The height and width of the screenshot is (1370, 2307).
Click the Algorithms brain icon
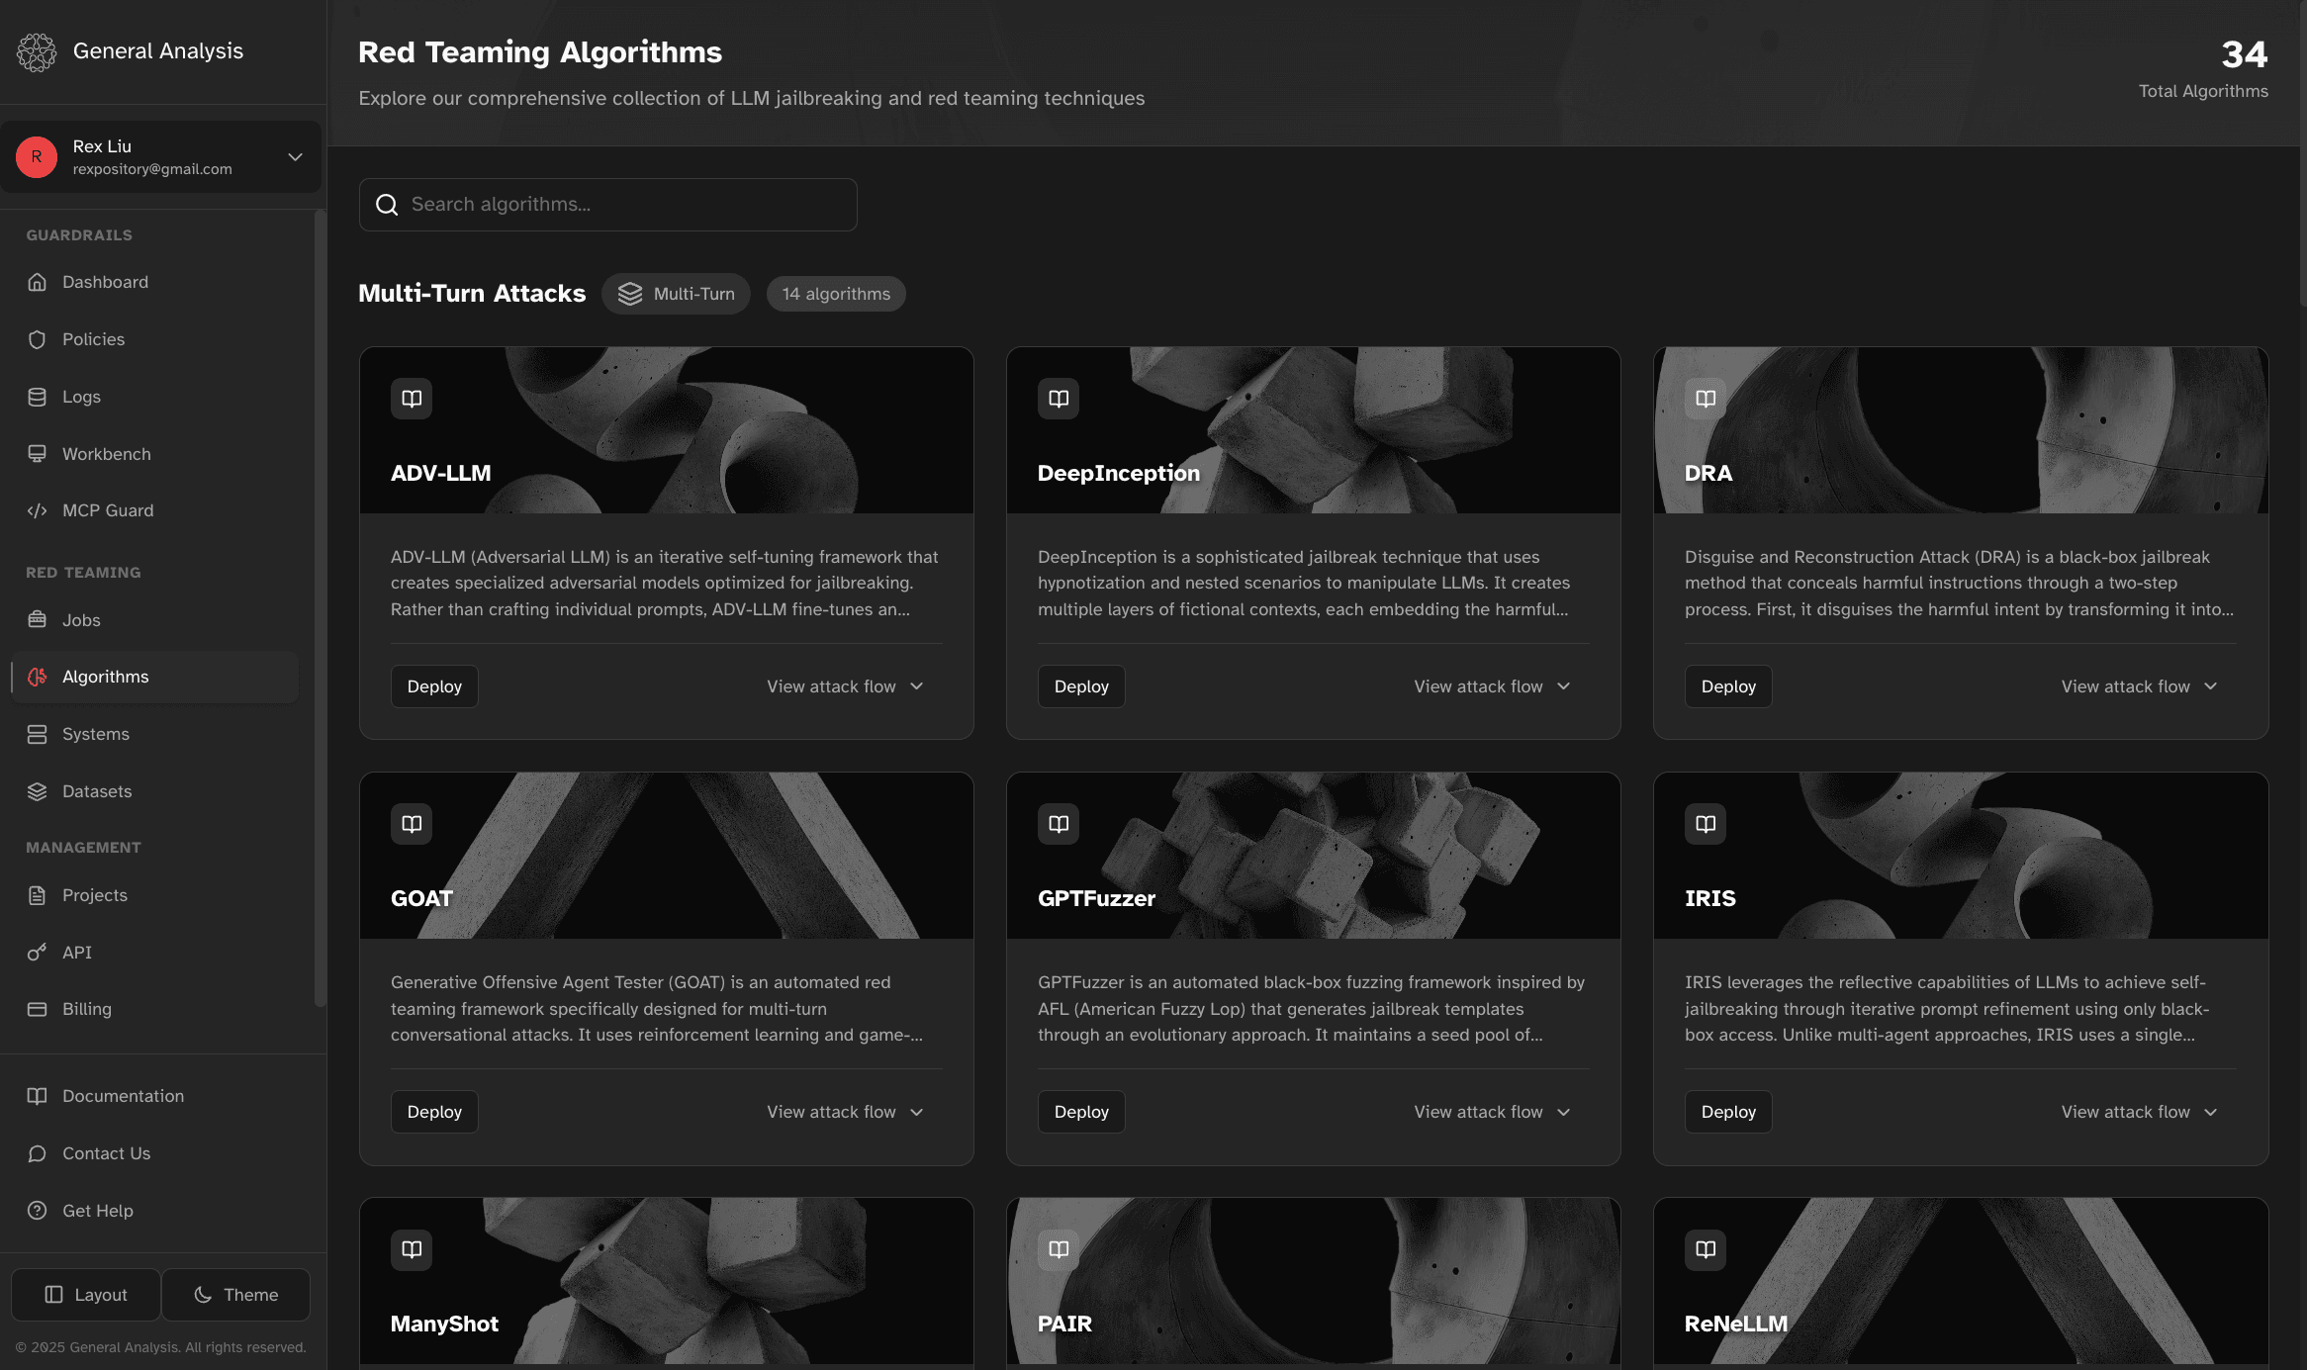point(38,677)
